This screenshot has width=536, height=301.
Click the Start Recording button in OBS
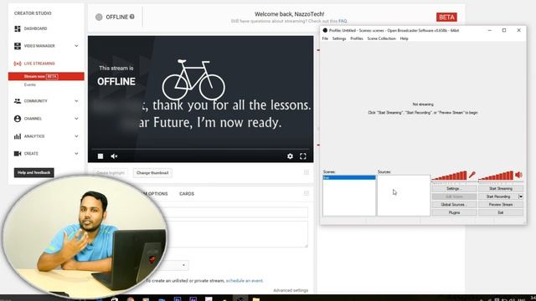(x=498, y=196)
